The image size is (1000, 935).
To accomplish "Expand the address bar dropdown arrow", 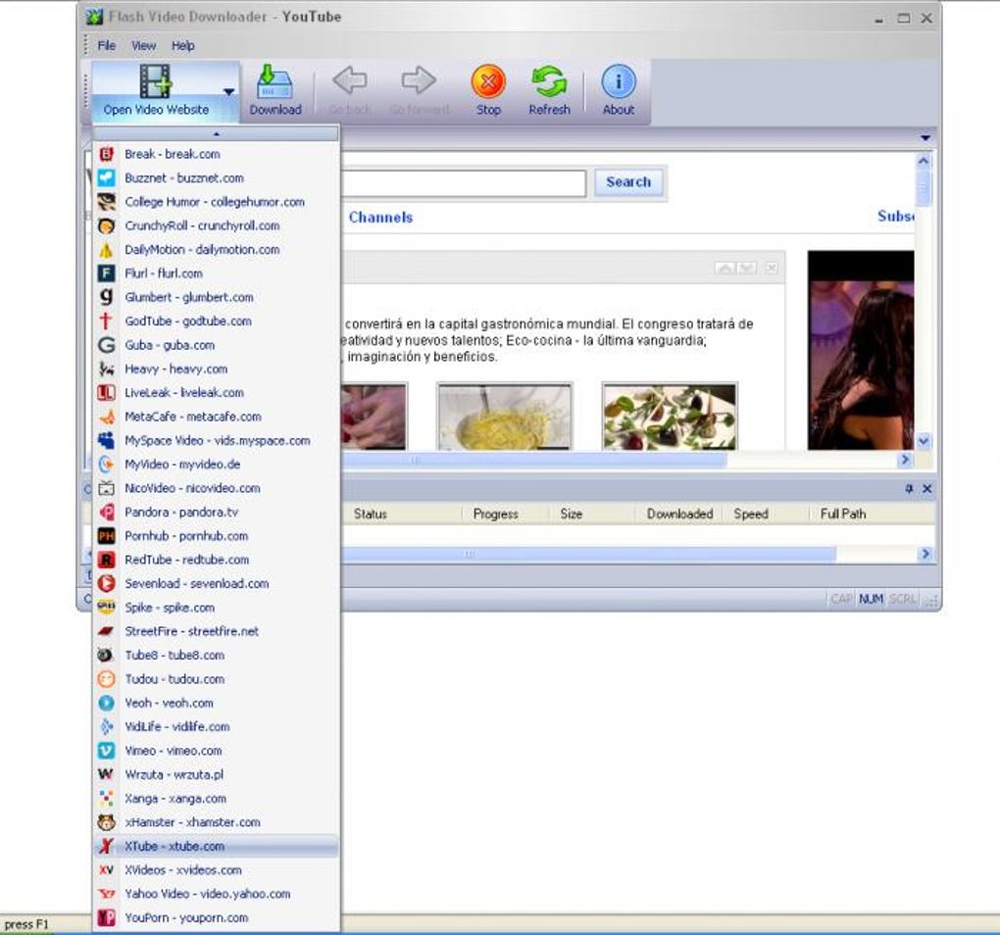I will coord(925,137).
